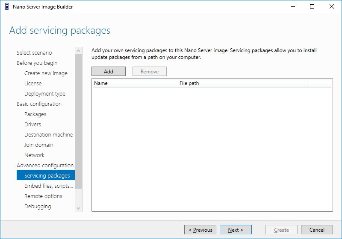Image resolution: width=342 pixels, height=239 pixels.
Task: Go back with the Previous button
Action: point(200,230)
